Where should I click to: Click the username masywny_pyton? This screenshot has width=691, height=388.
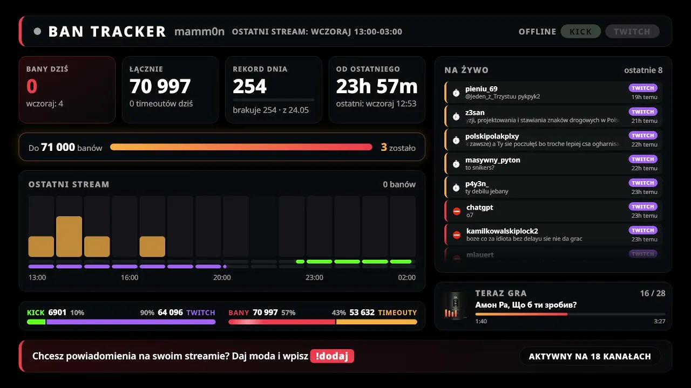[x=493, y=160]
